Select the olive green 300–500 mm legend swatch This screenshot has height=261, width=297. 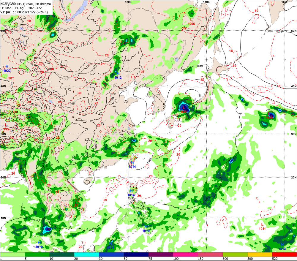pos(235,254)
